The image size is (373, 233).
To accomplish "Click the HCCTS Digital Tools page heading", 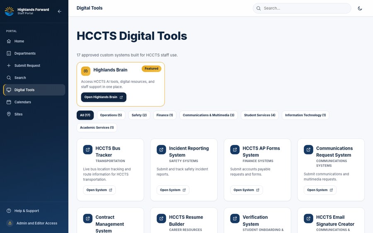I will (x=132, y=36).
